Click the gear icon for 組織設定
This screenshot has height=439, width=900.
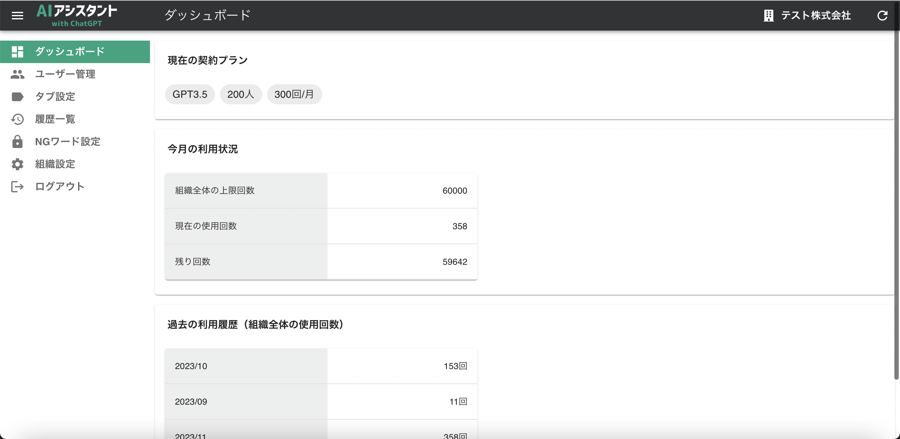click(17, 164)
